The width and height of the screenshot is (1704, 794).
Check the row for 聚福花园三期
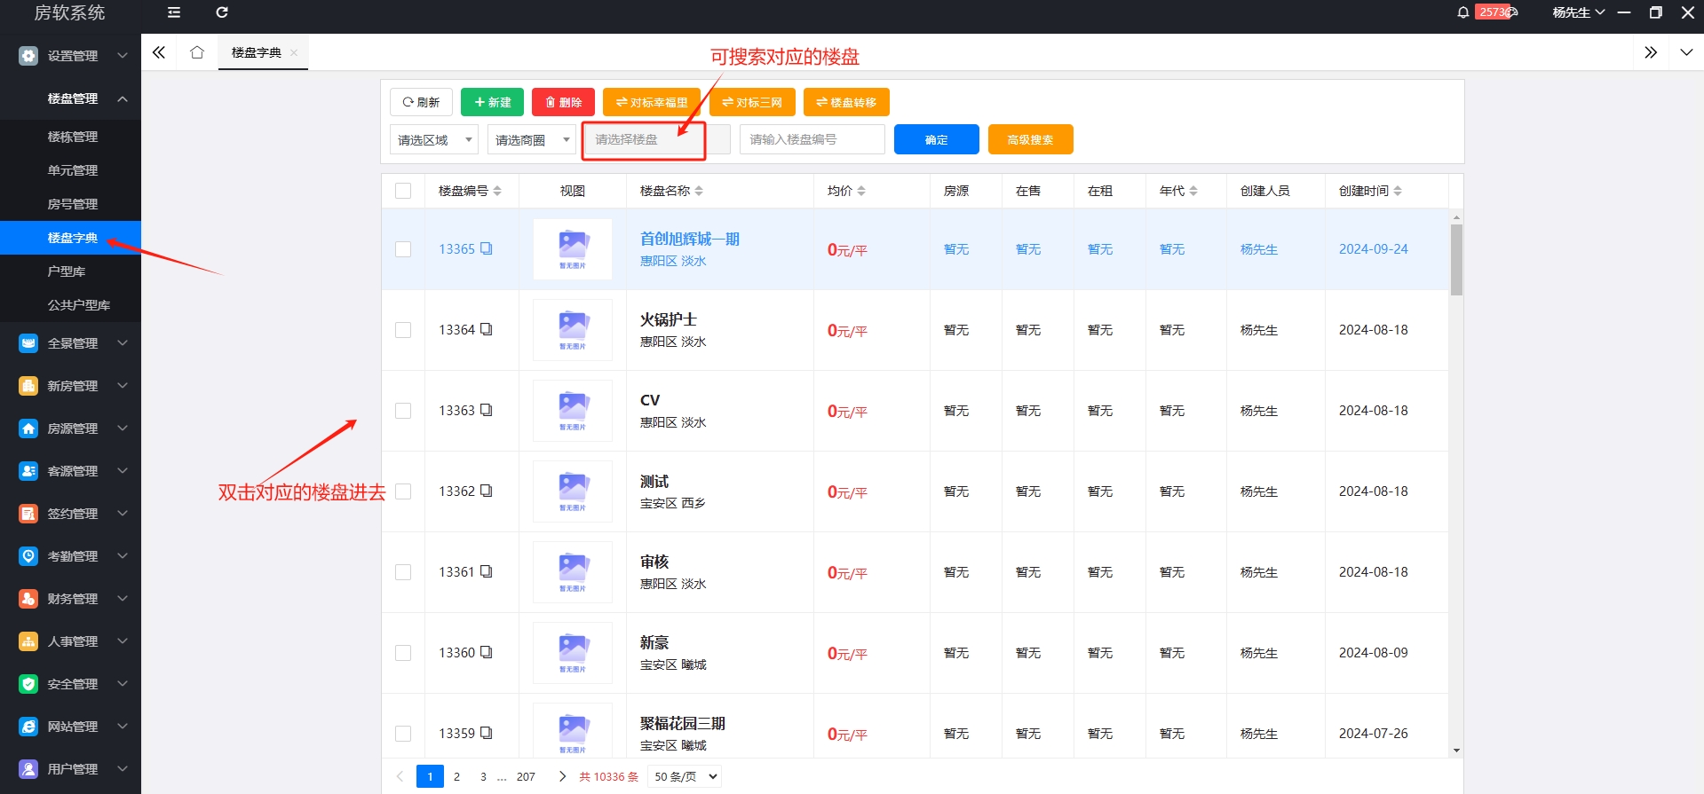tap(403, 734)
